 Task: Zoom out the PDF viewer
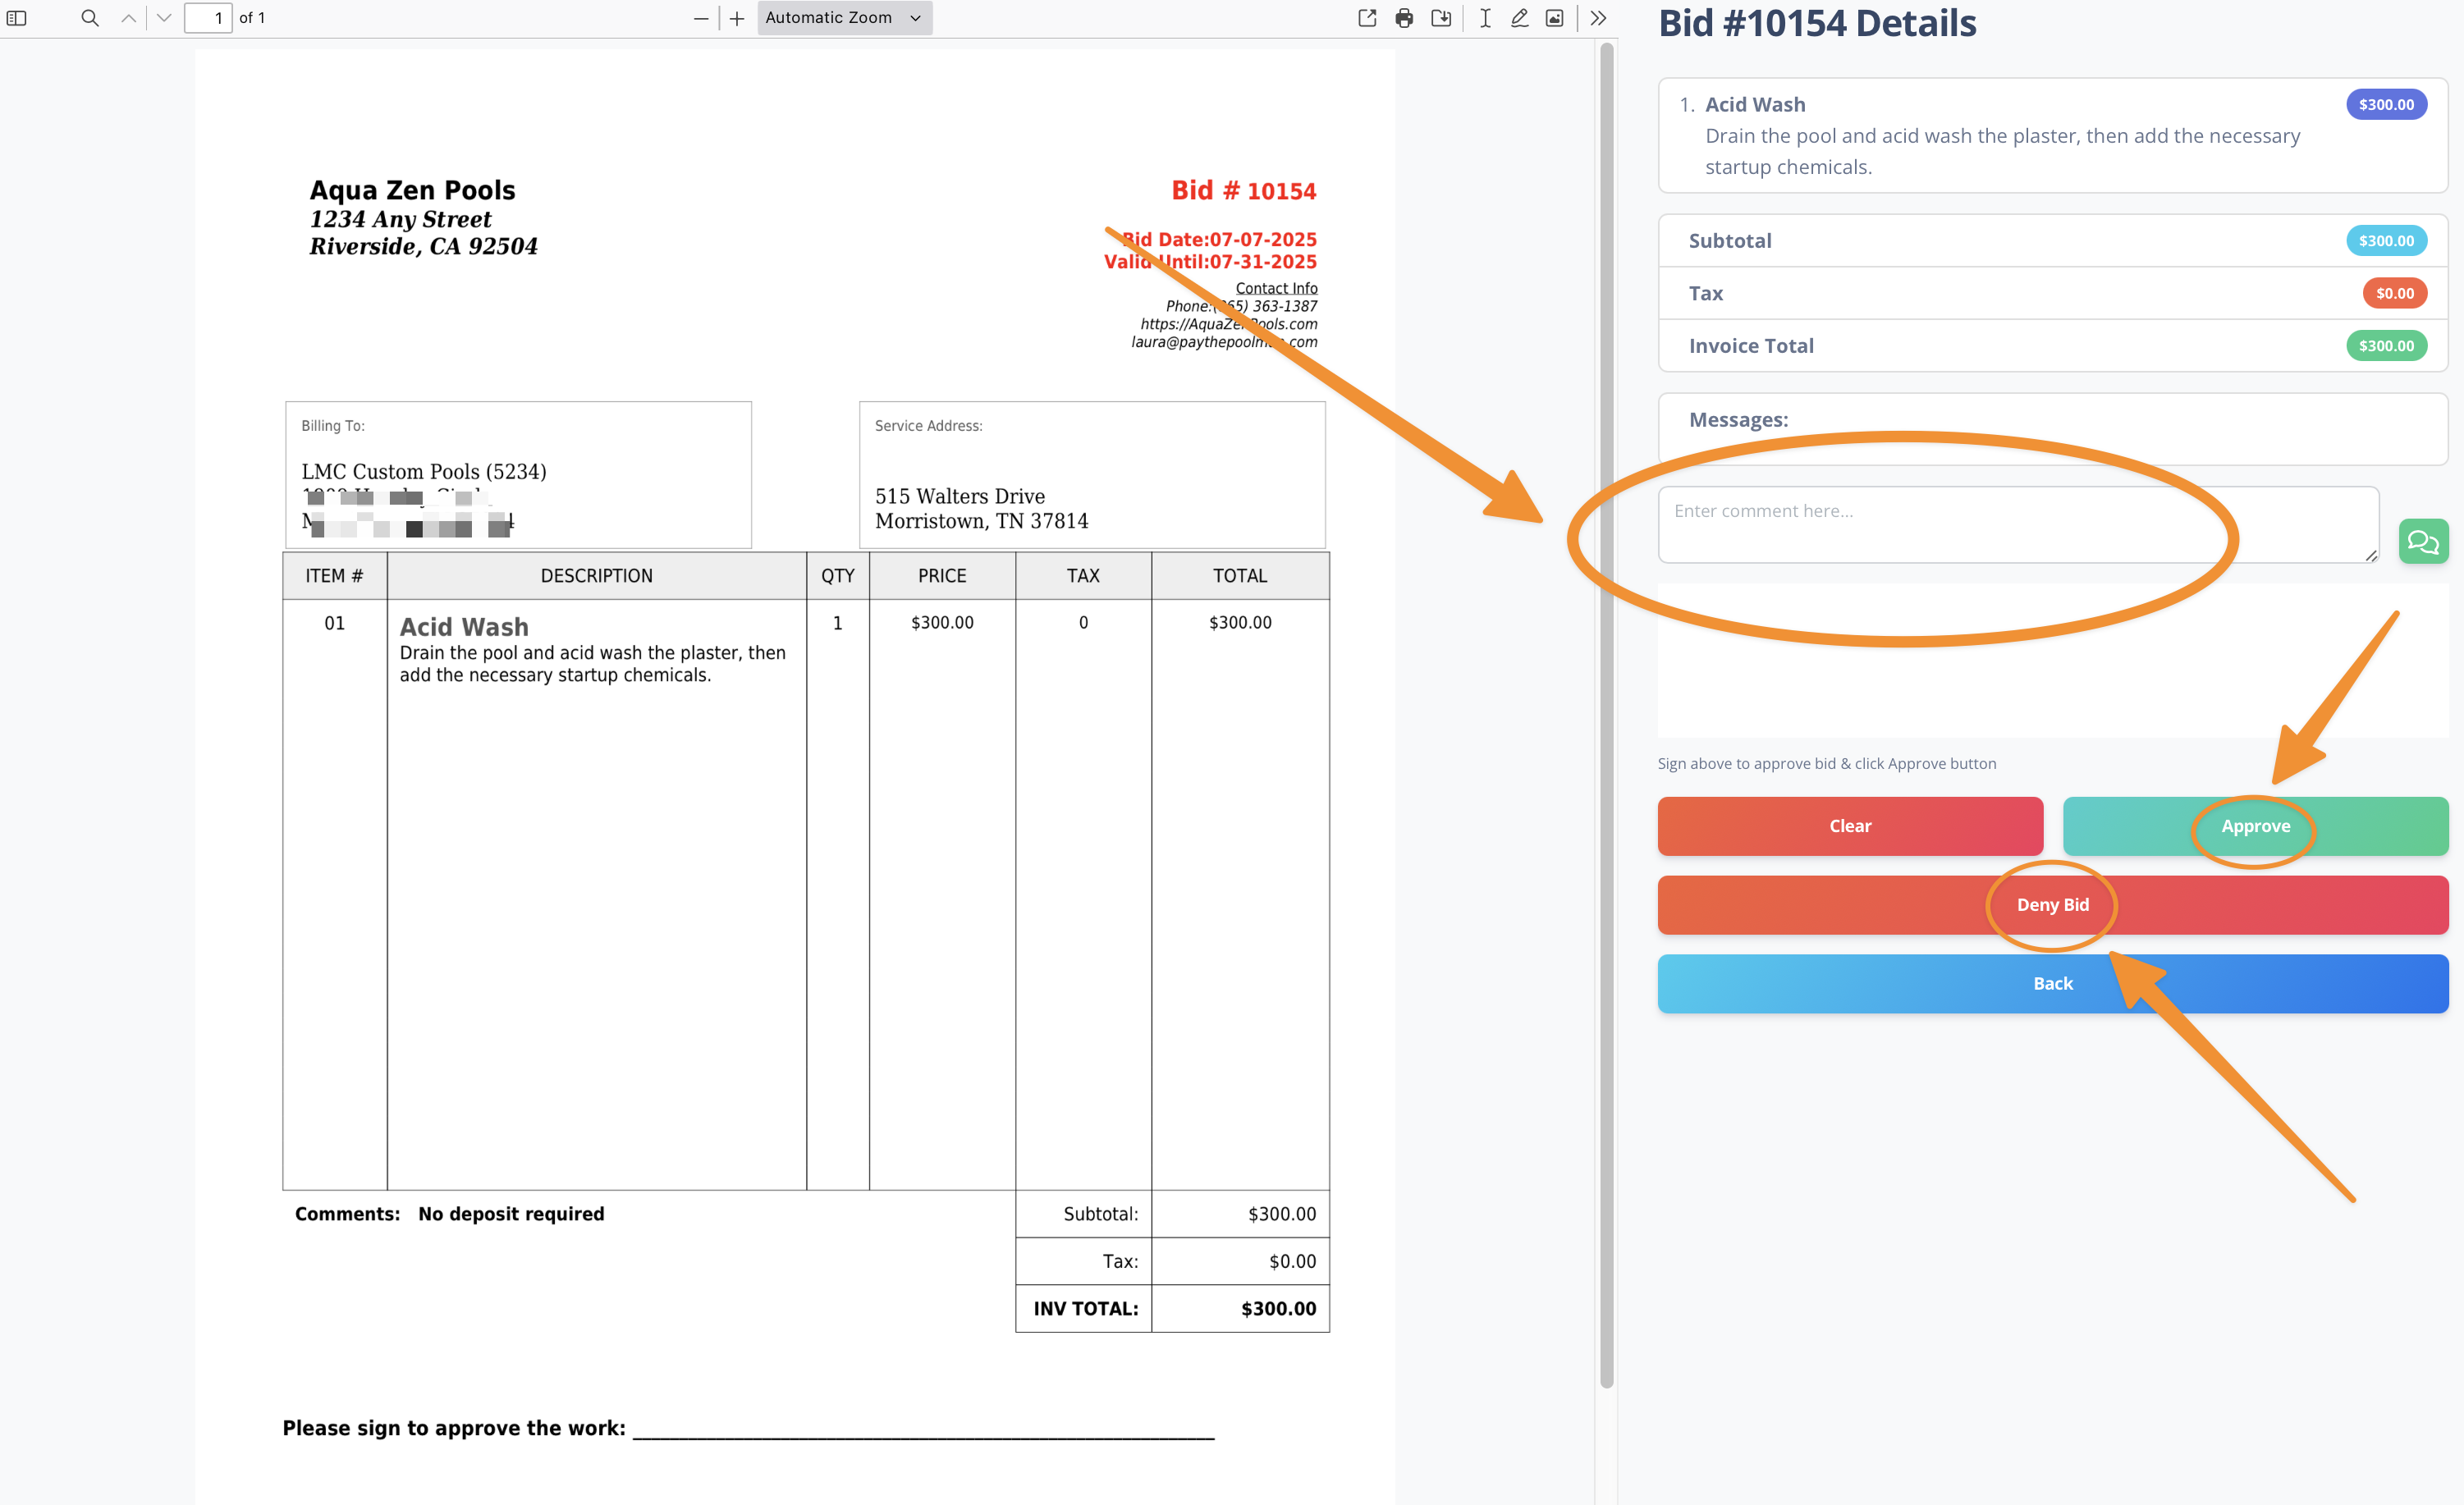click(x=701, y=18)
